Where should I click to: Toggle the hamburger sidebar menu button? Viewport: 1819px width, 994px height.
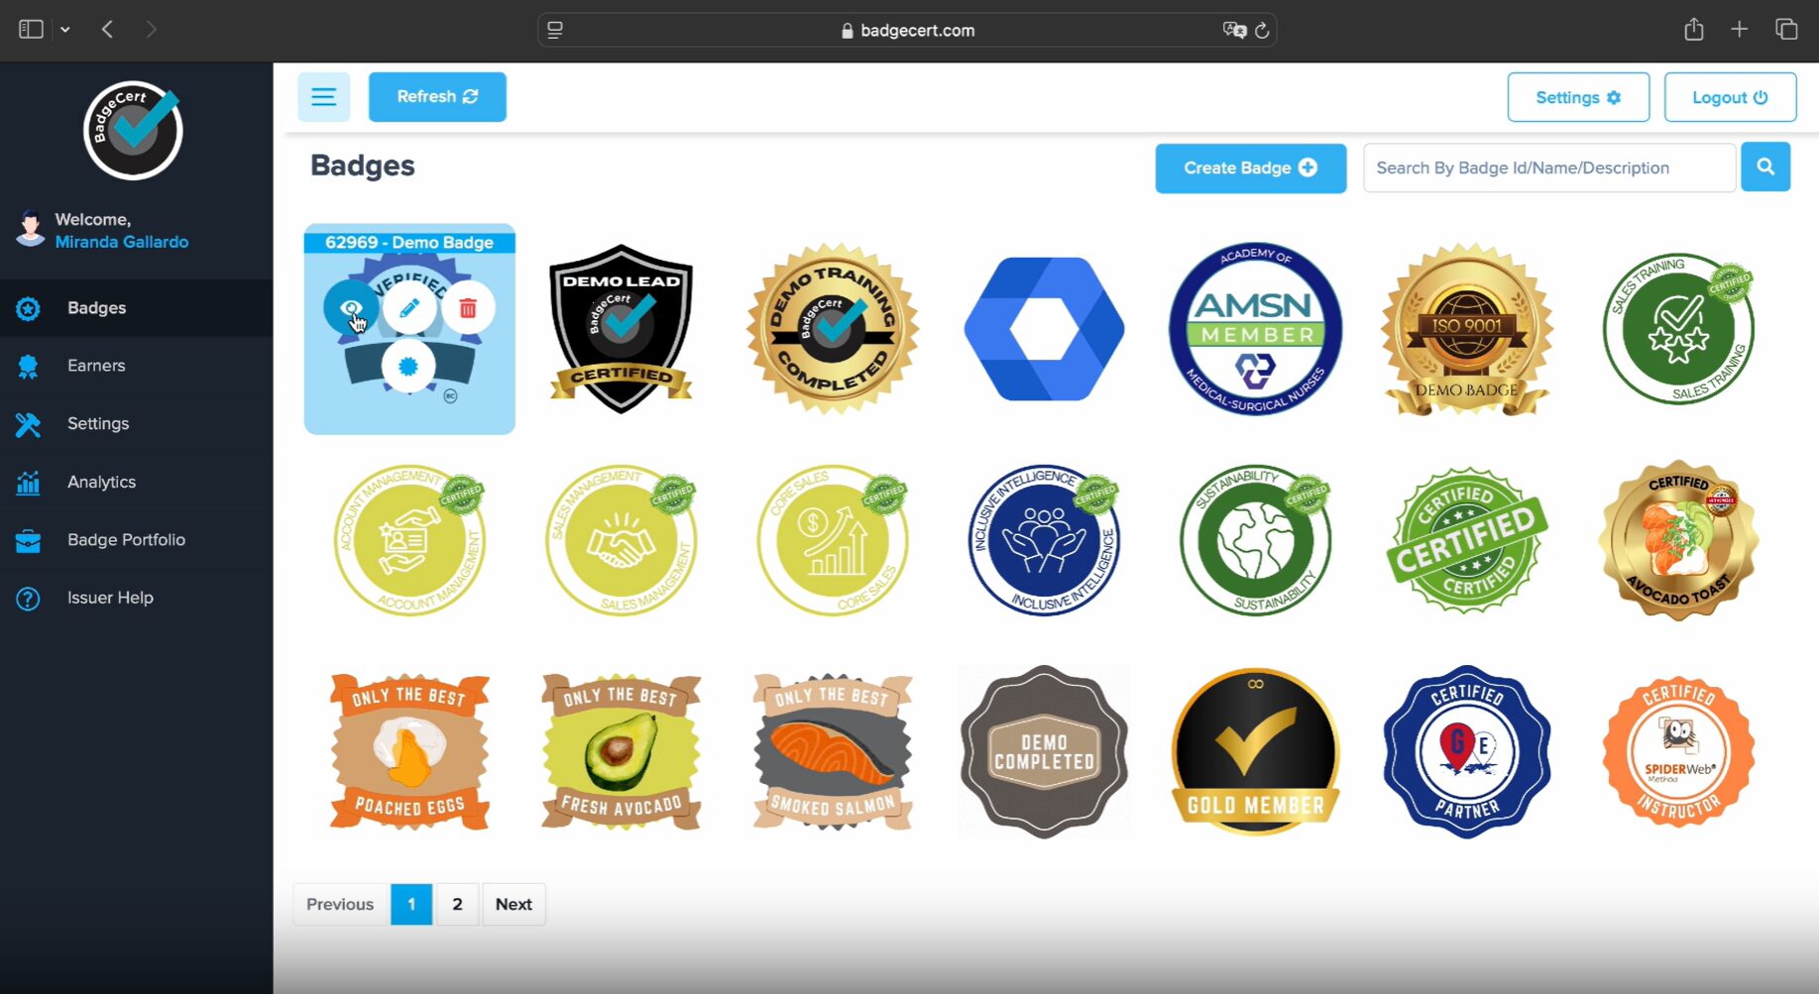(x=324, y=97)
